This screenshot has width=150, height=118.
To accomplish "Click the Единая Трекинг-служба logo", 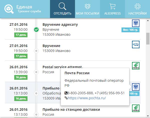I will (23, 9).
